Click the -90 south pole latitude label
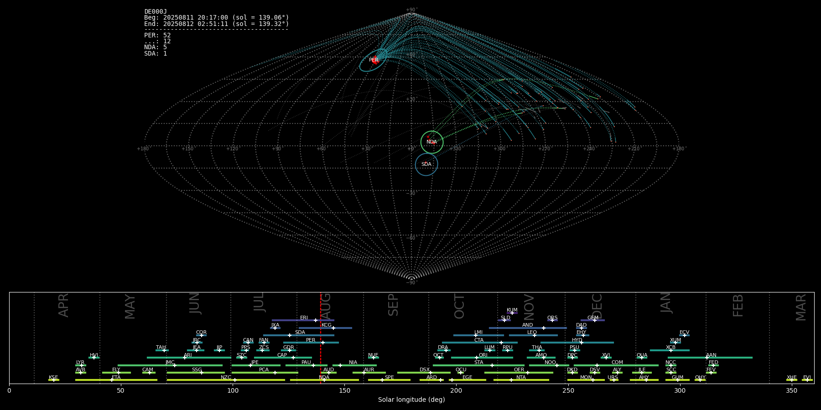The height and width of the screenshot is (410, 821). [x=411, y=282]
